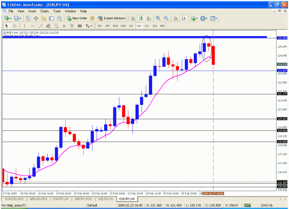
Task: Select the thick blue 126.000 horizontal line
Action: (135, 37)
